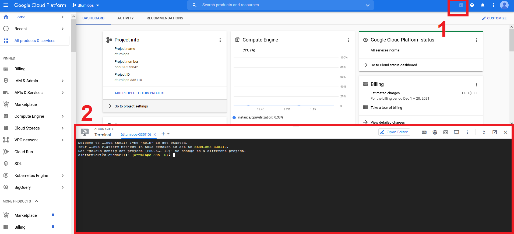Toggle Cloud Shell panel height with expand arrows
The height and width of the screenshot is (234, 514).
(x=484, y=132)
